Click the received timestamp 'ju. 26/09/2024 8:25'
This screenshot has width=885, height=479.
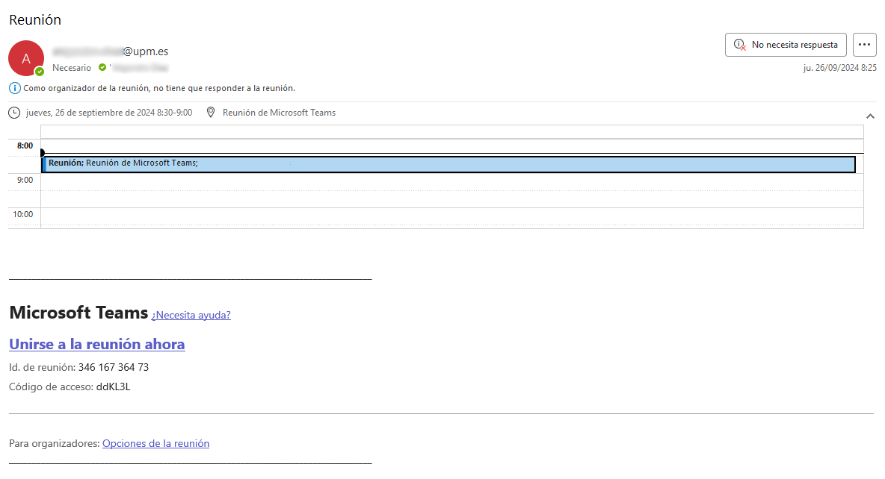pyautogui.click(x=840, y=68)
